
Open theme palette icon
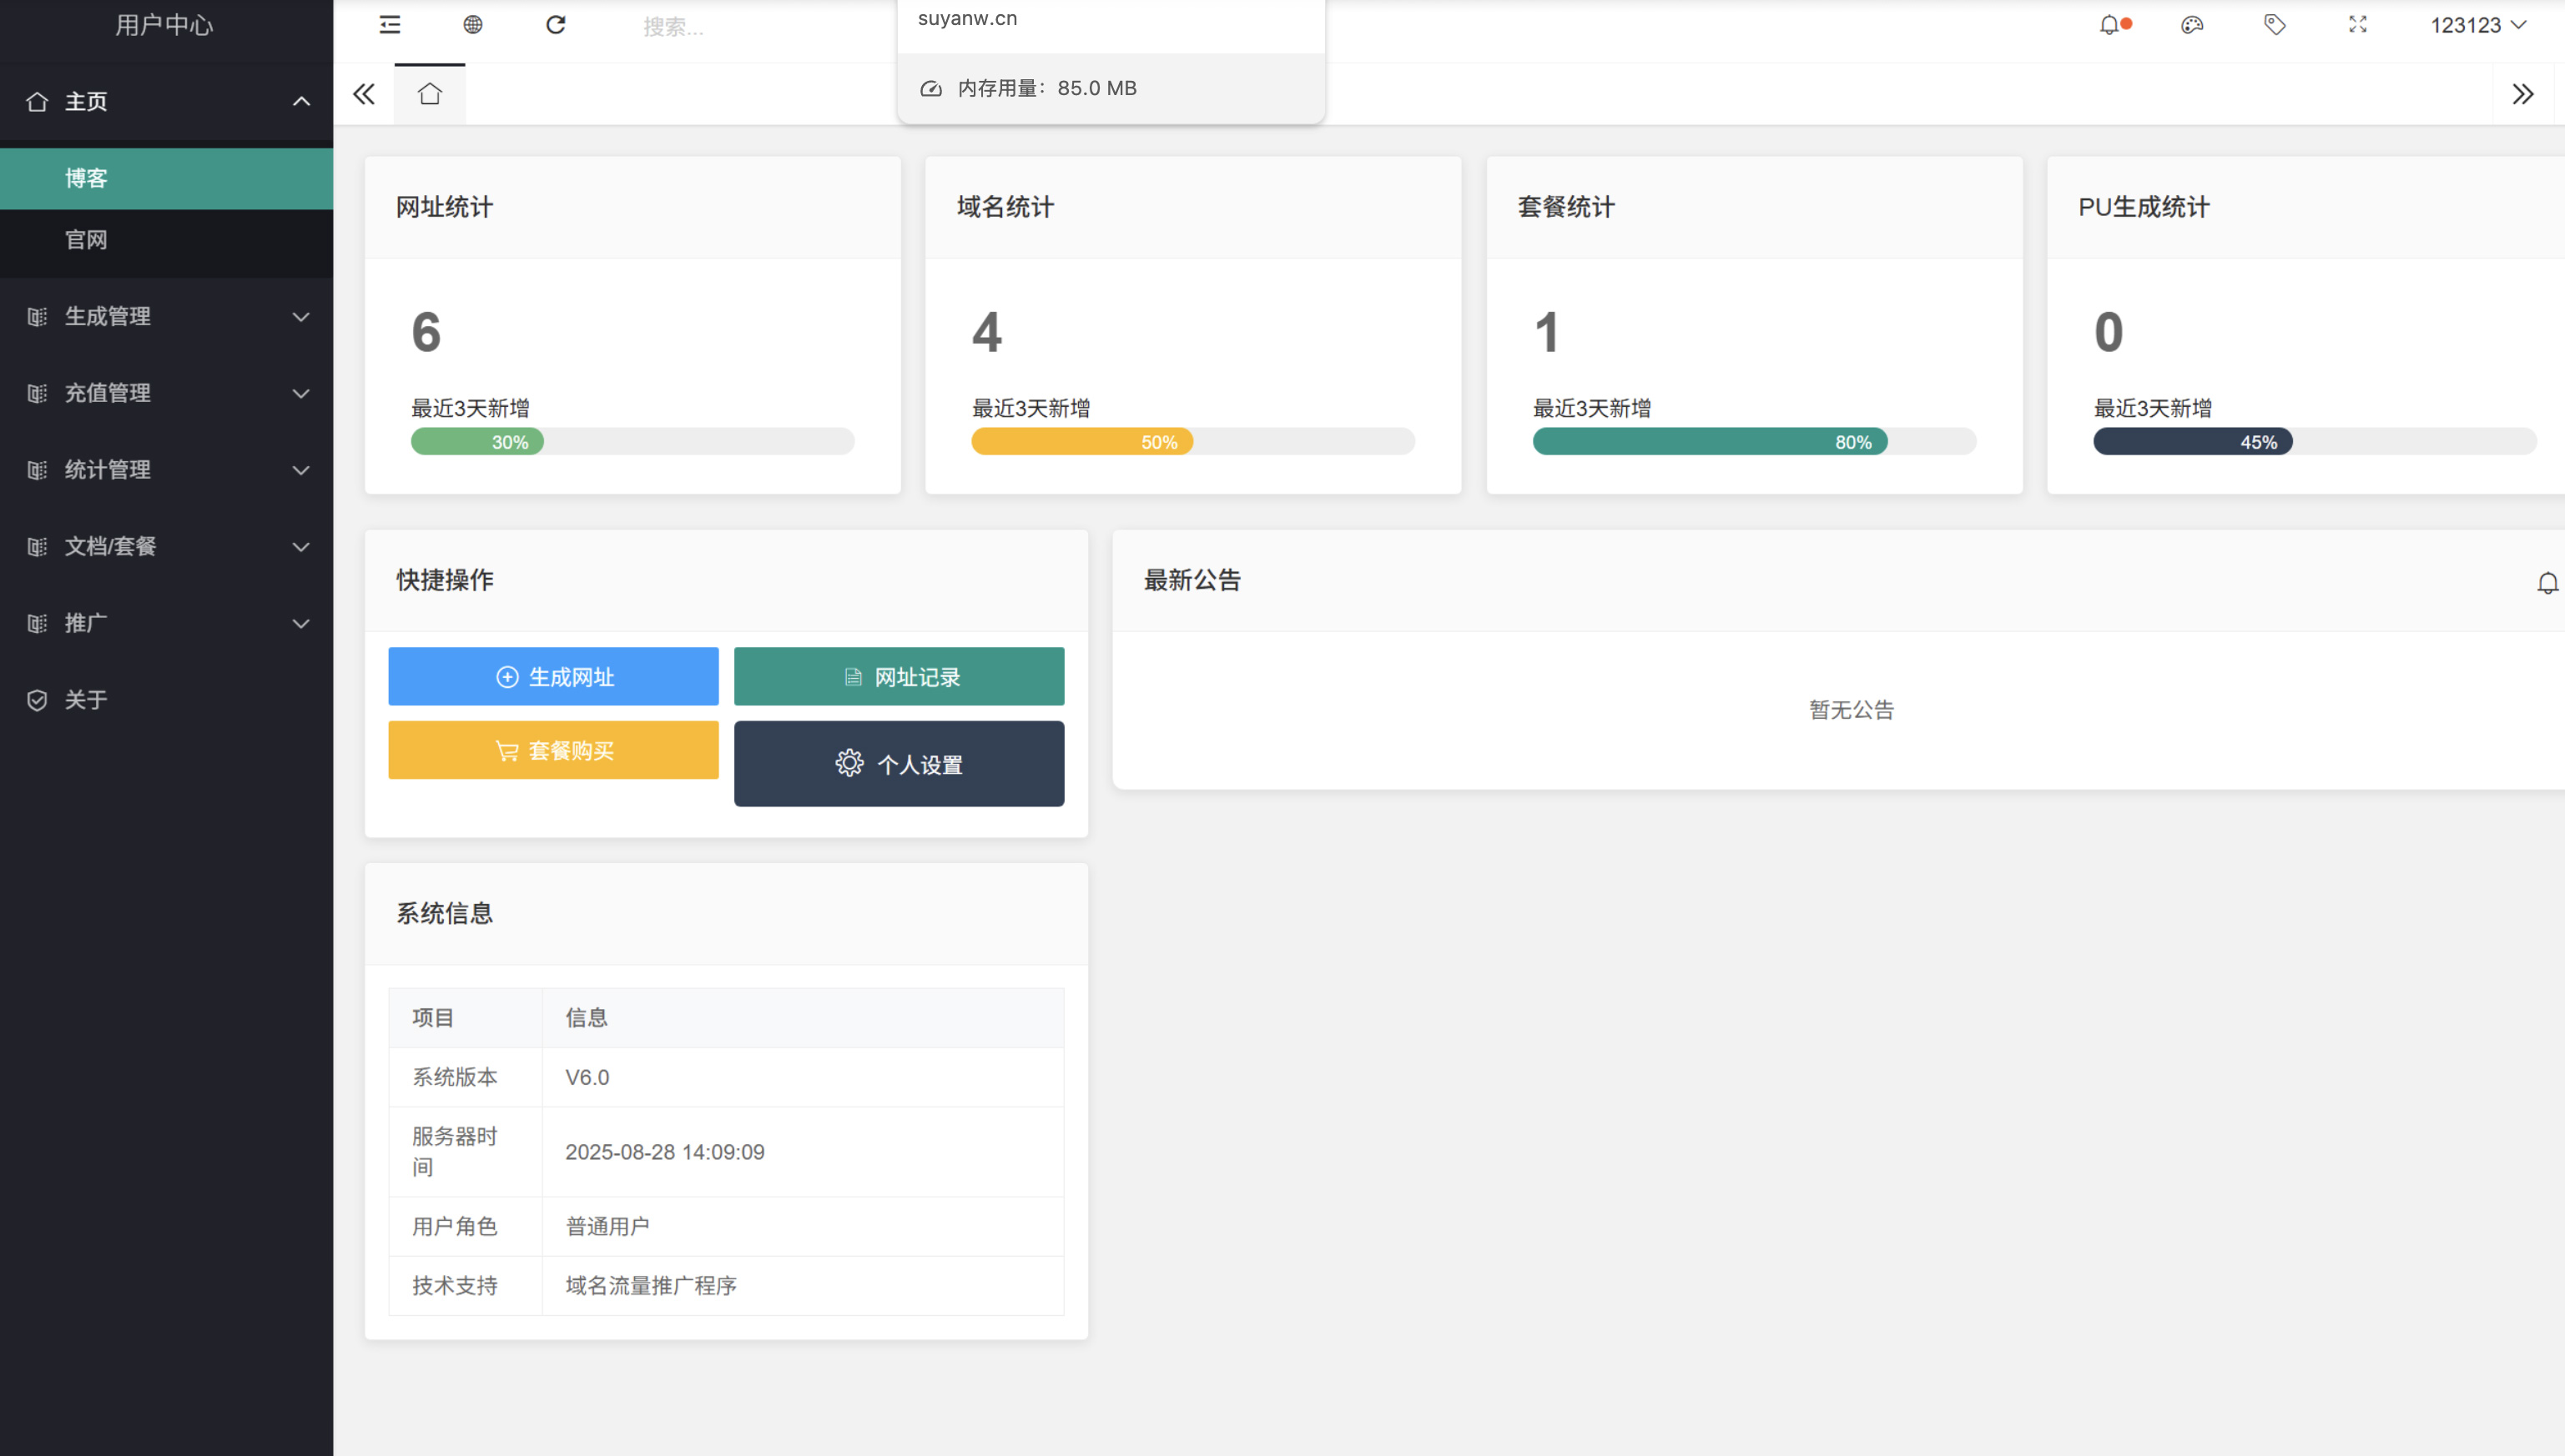pos(2192,25)
